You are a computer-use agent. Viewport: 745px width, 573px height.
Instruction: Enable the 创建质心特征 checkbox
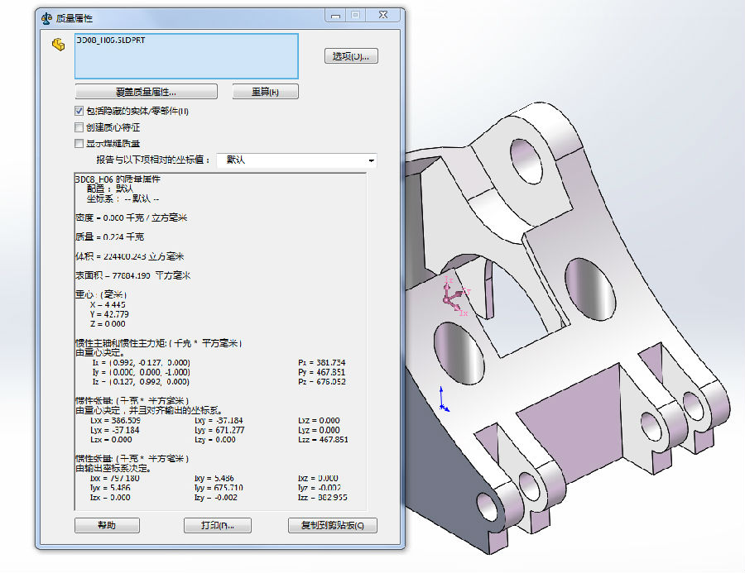79,127
